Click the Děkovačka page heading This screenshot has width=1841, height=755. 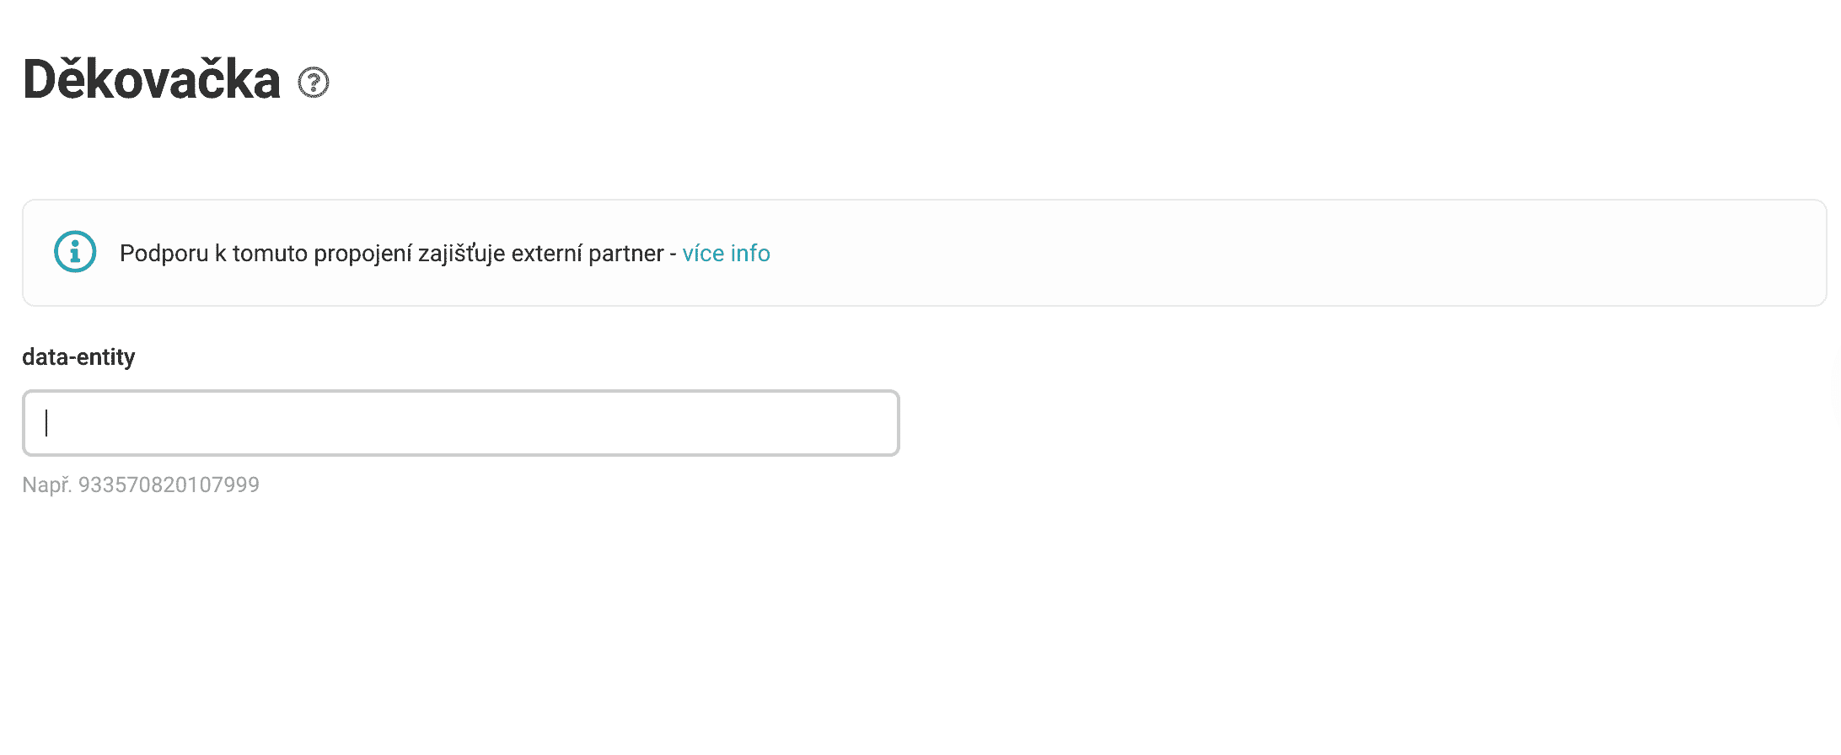[x=152, y=79]
